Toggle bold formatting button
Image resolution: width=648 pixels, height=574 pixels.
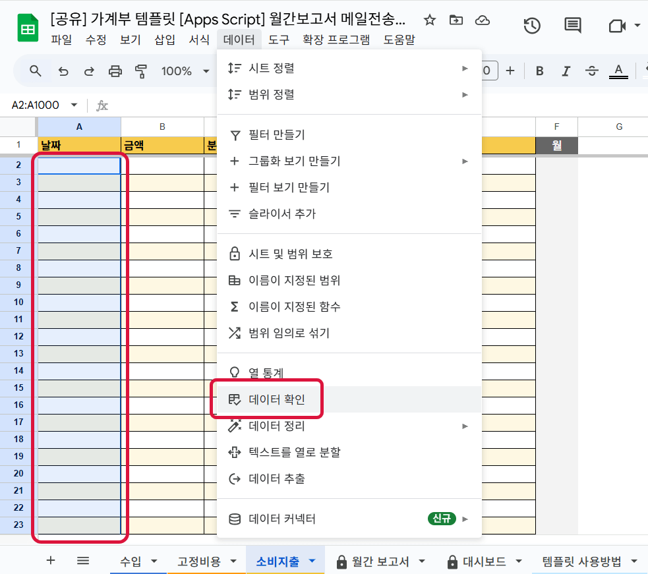539,71
